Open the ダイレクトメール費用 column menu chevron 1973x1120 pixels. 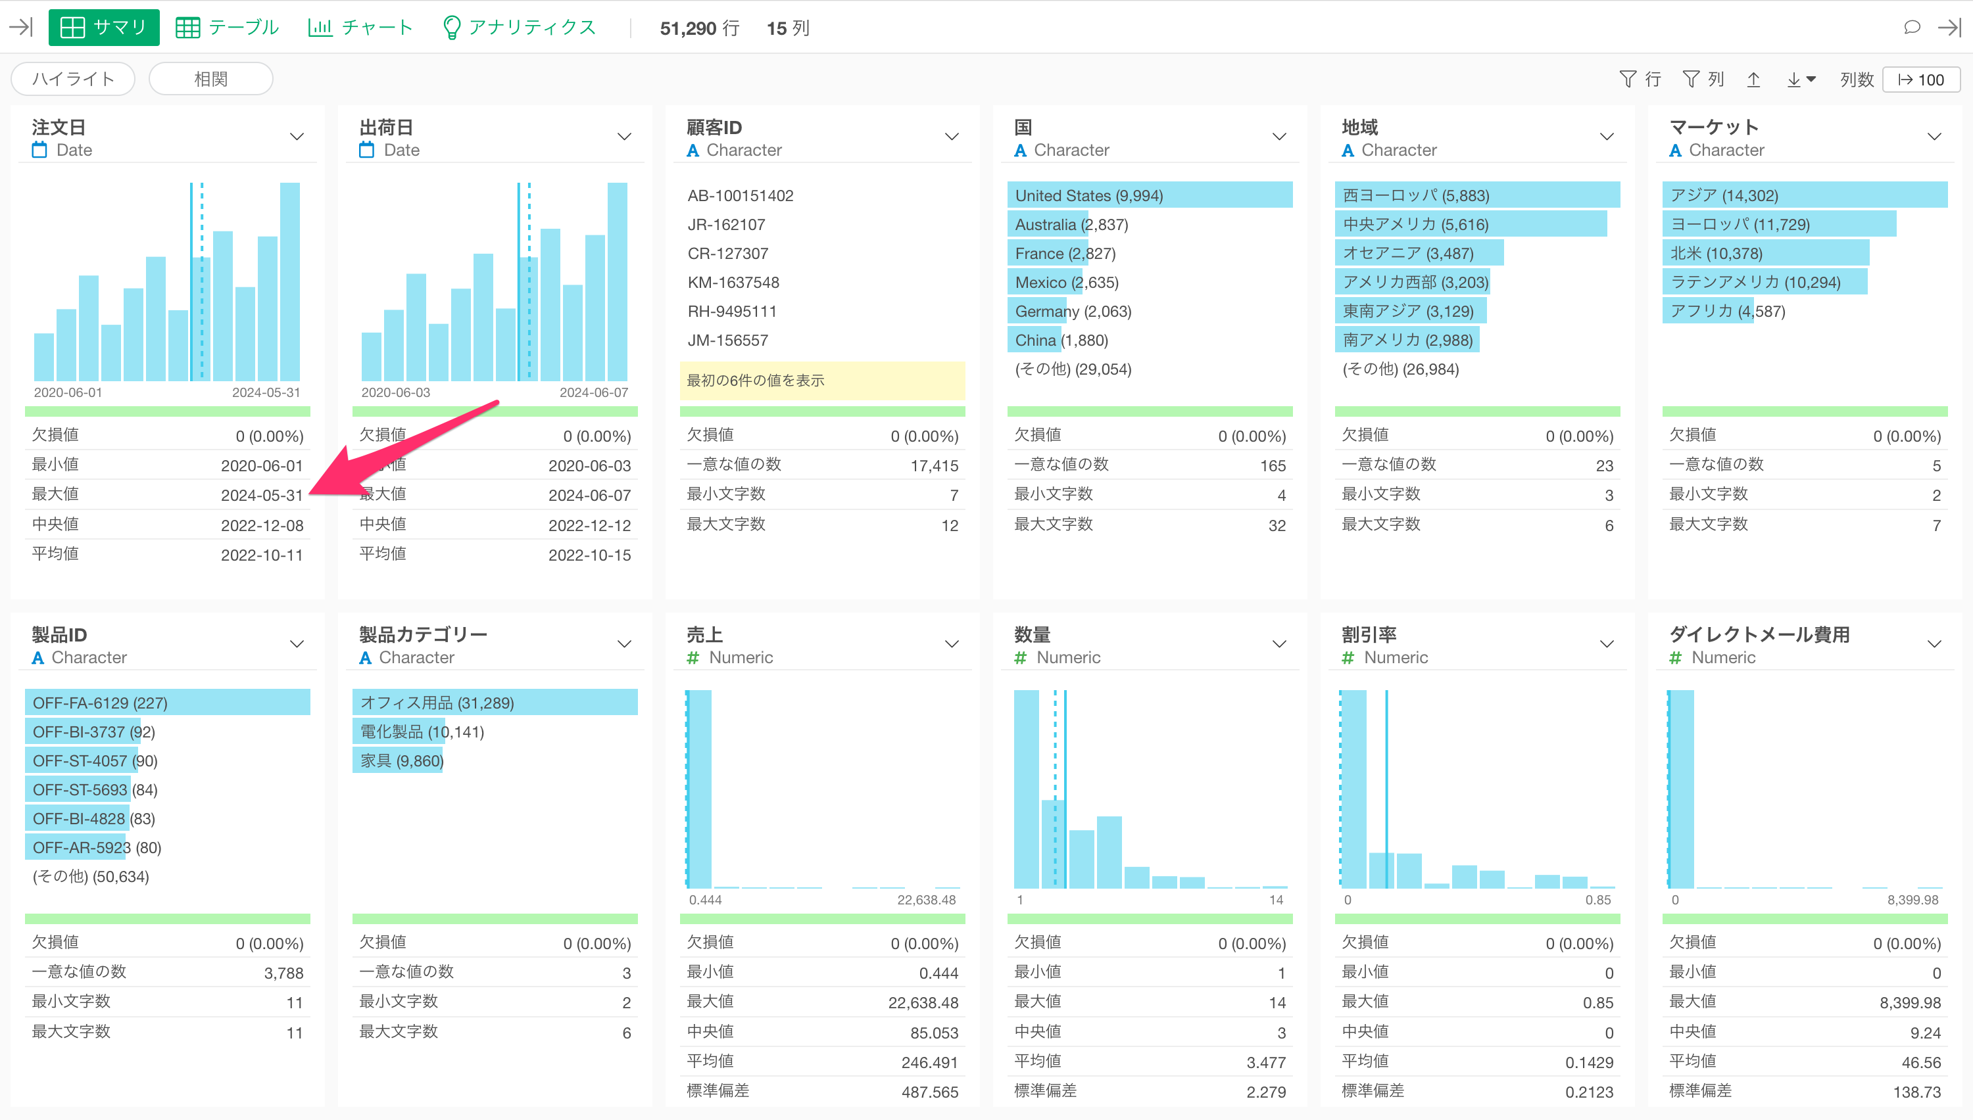tap(1934, 645)
